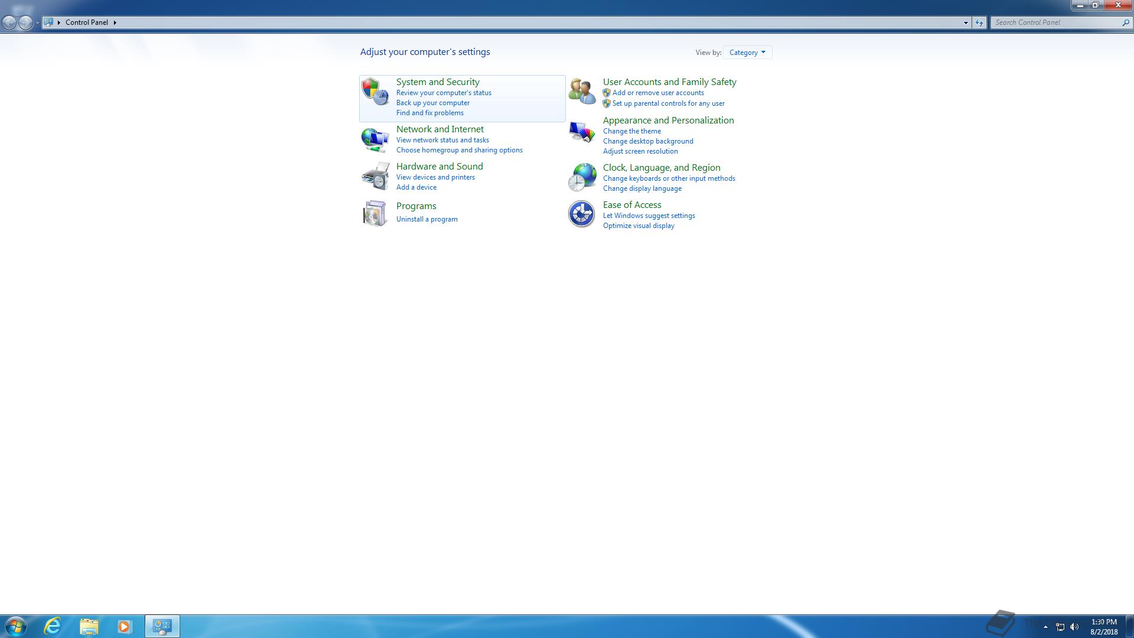Click the volume speaker tray icon

point(1074,627)
